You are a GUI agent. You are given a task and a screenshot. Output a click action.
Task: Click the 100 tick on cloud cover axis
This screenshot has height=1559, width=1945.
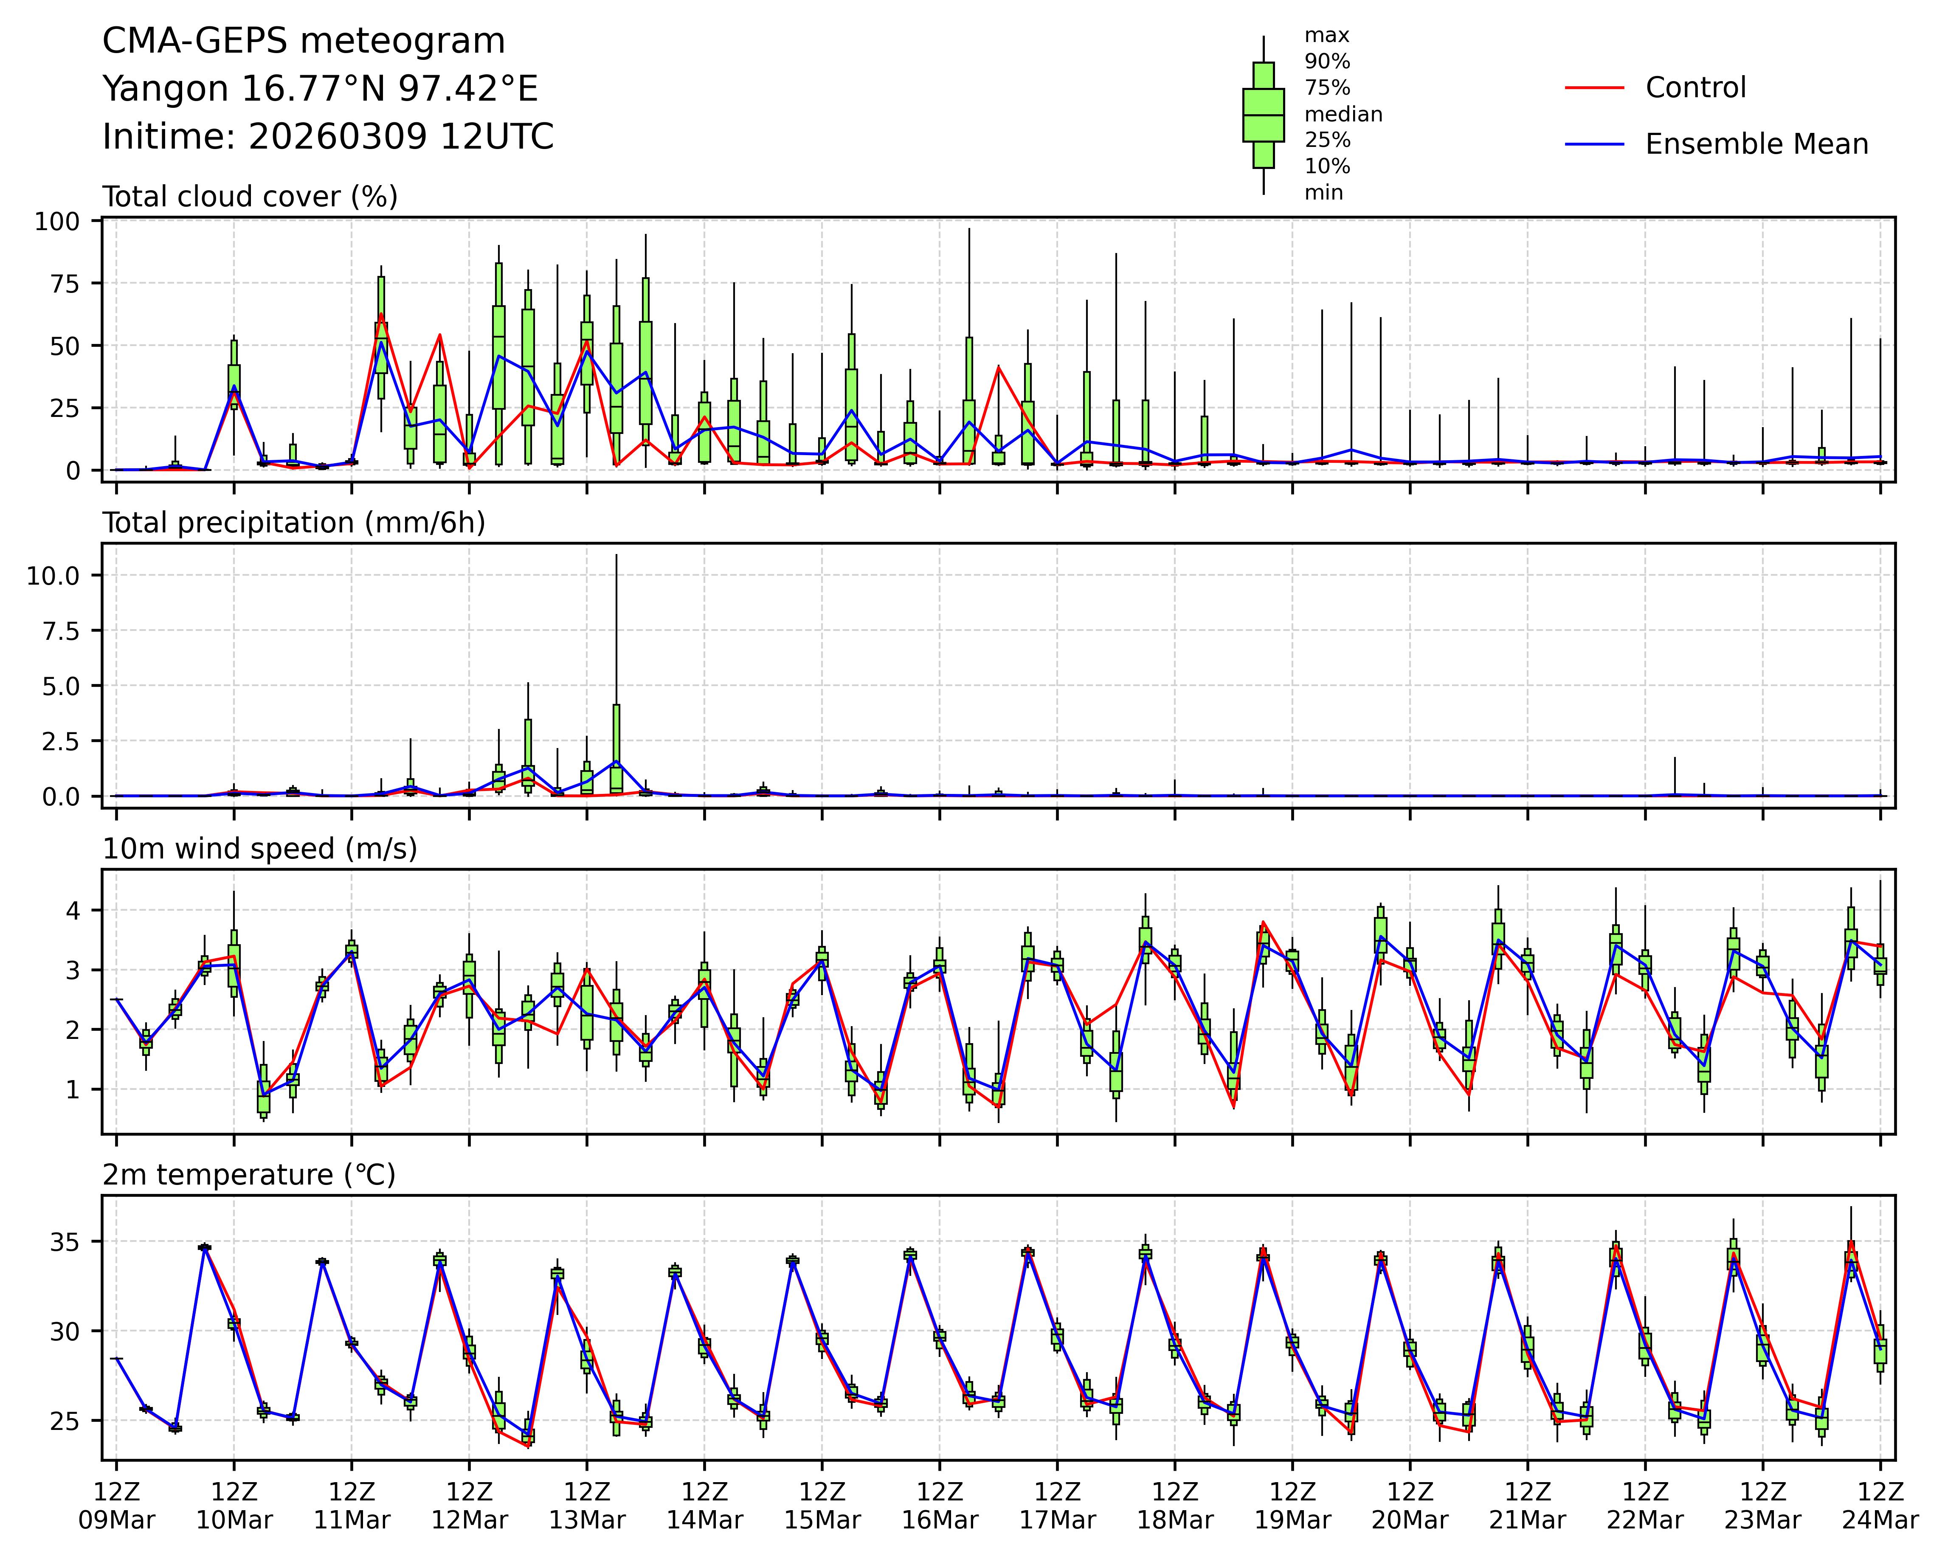(x=56, y=222)
